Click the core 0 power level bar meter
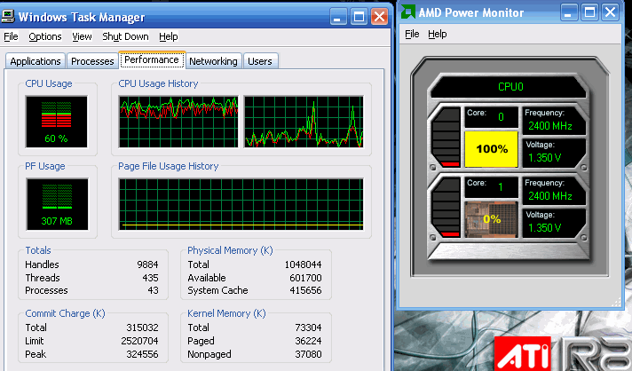632x371 pixels. (x=446, y=137)
